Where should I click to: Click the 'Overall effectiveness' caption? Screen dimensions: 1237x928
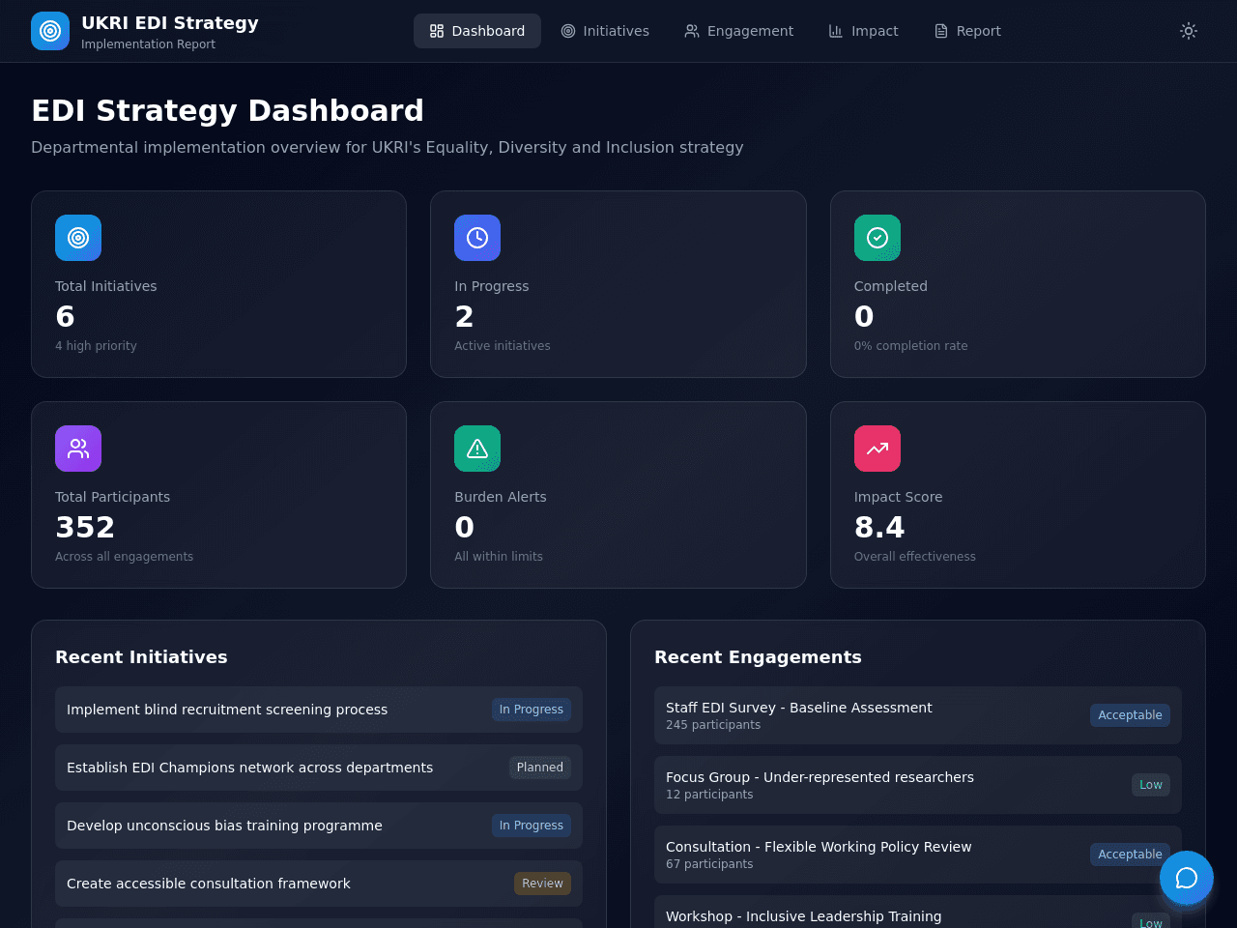click(915, 557)
